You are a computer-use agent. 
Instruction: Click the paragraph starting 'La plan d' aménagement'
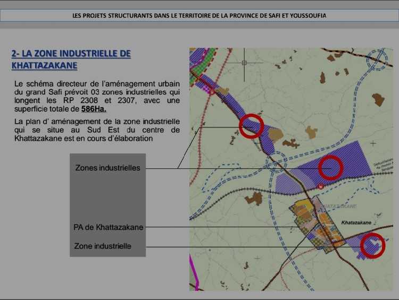tap(97, 130)
